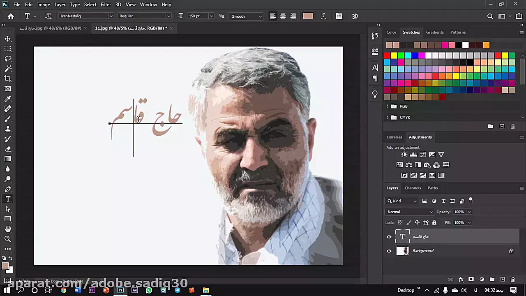Delete layer with Layers panel trash icon
526x296 pixels.
[x=512, y=280]
